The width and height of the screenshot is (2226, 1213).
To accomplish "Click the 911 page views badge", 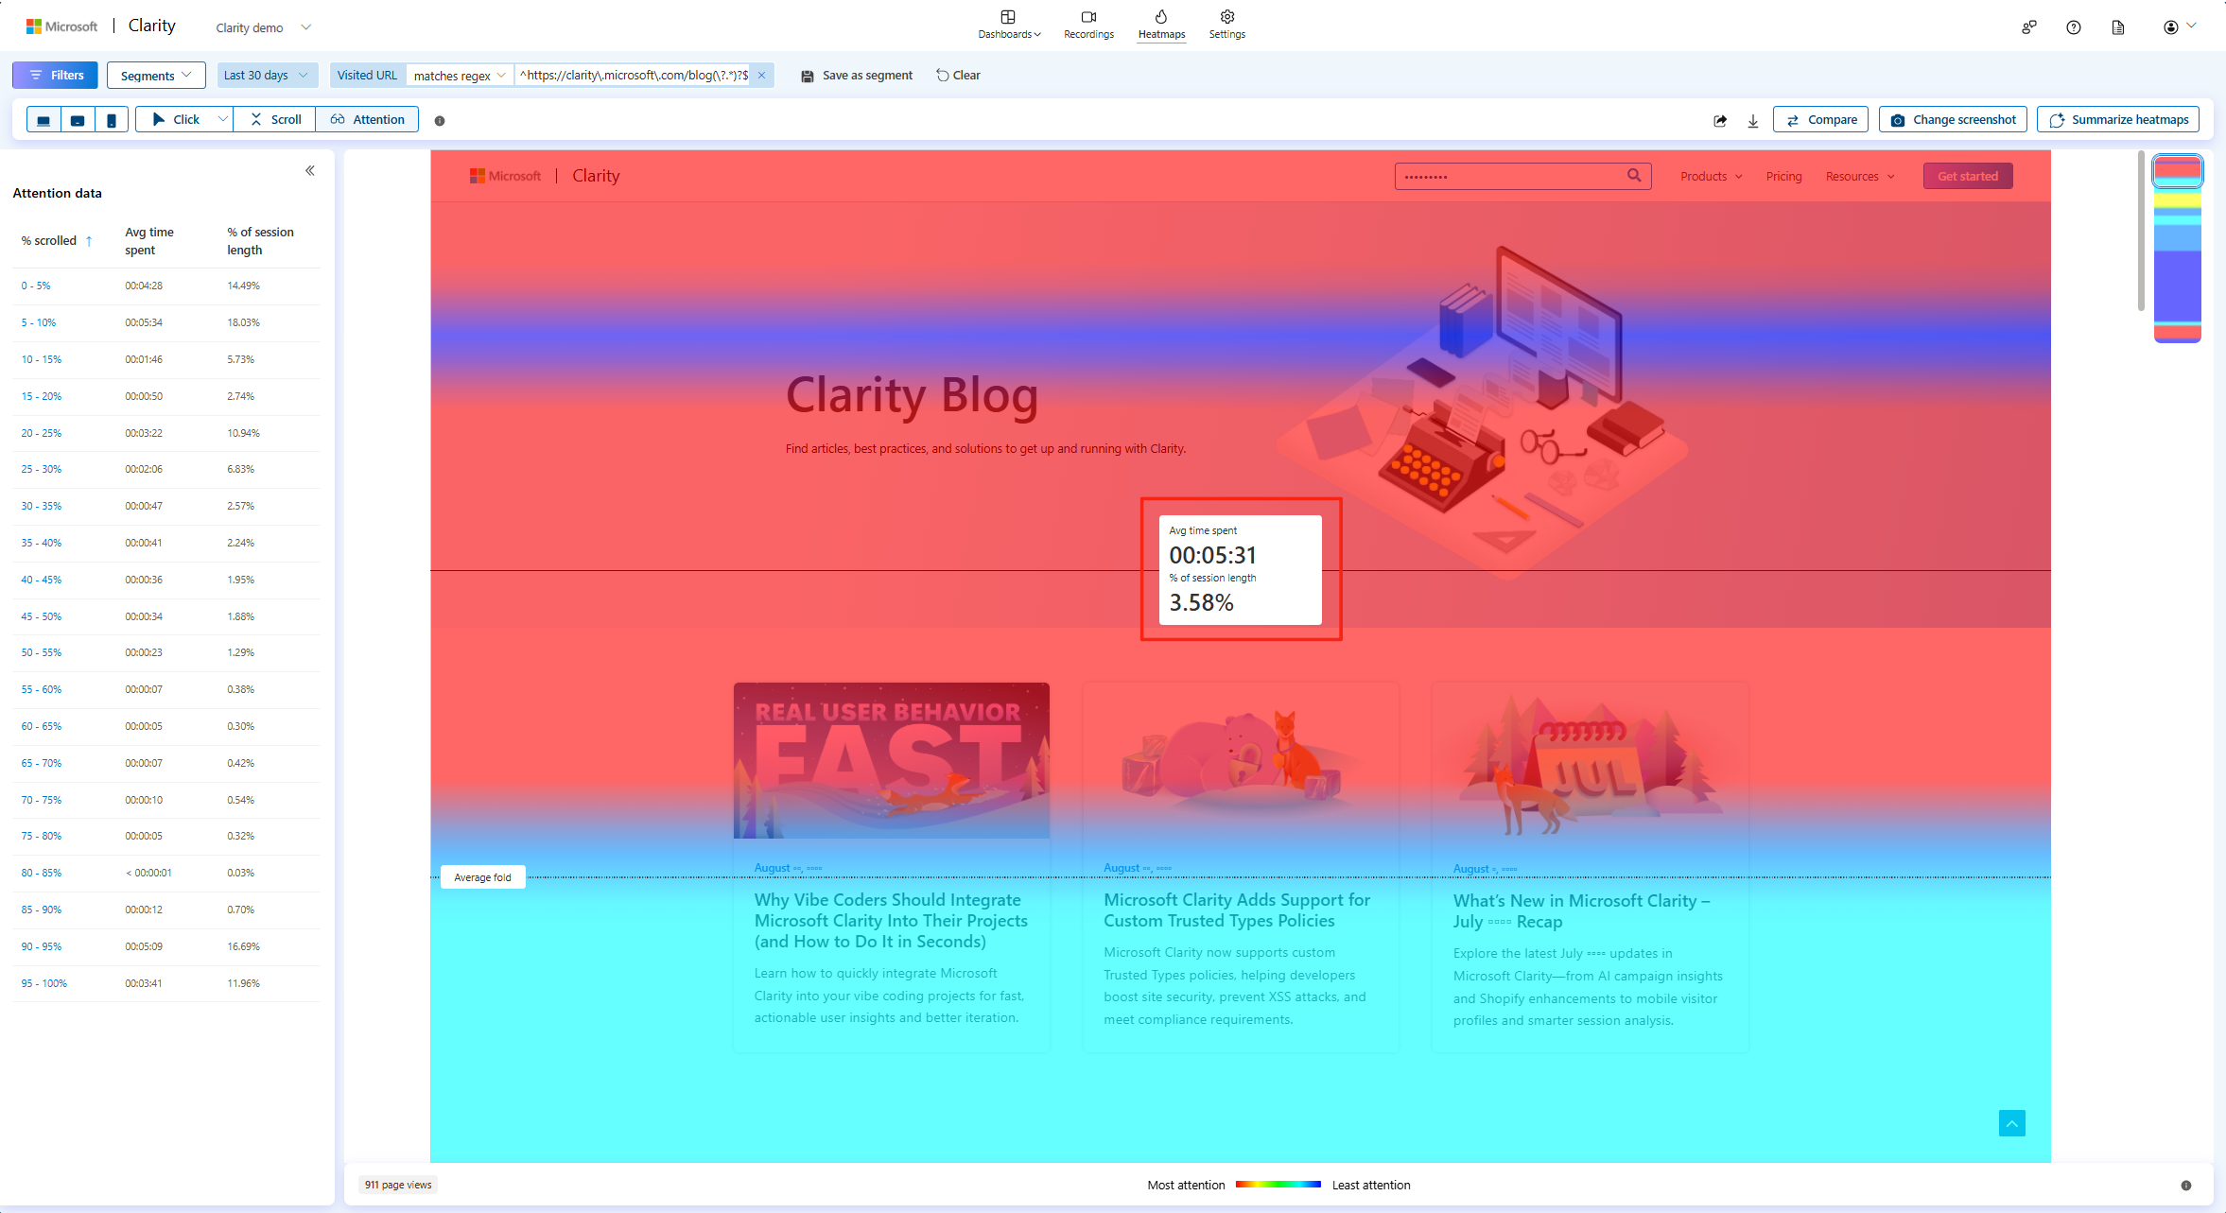I will click(x=398, y=1185).
